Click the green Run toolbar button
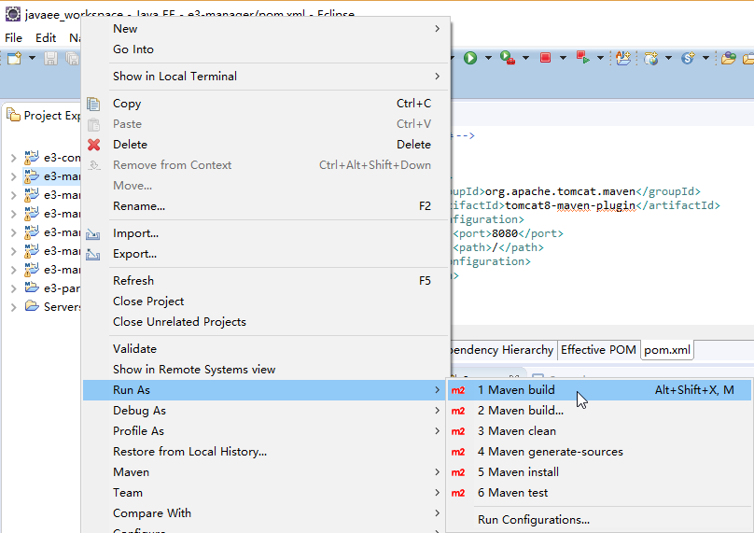Viewport: 754px width, 533px height. pos(470,58)
